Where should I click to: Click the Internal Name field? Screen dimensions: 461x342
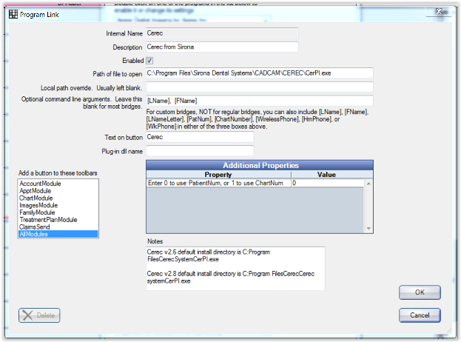[222, 33]
